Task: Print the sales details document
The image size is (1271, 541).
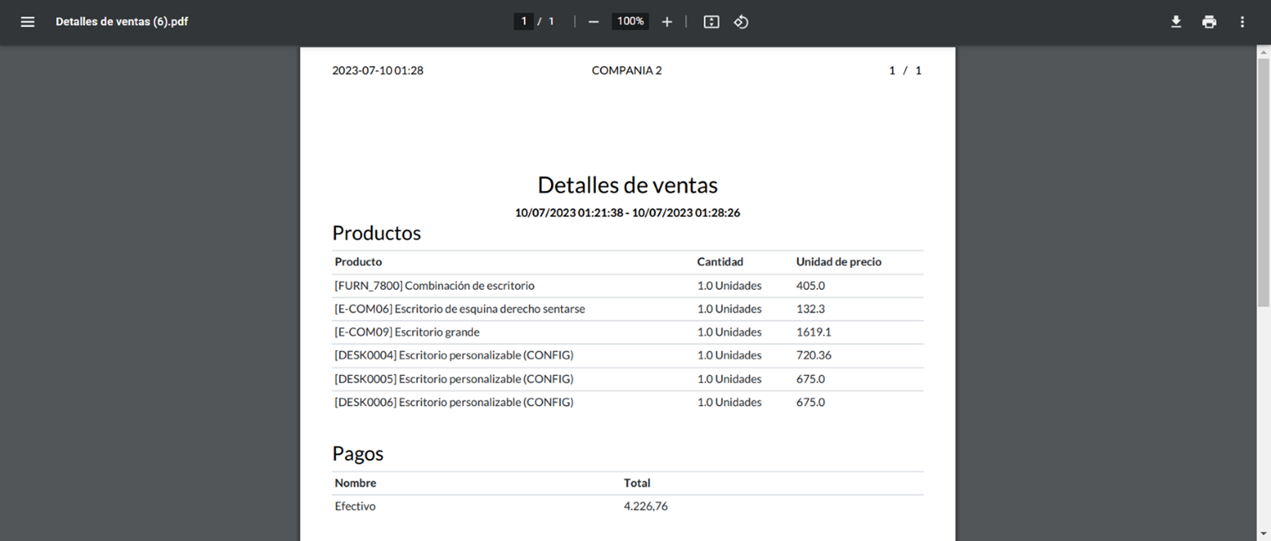Action: tap(1209, 22)
